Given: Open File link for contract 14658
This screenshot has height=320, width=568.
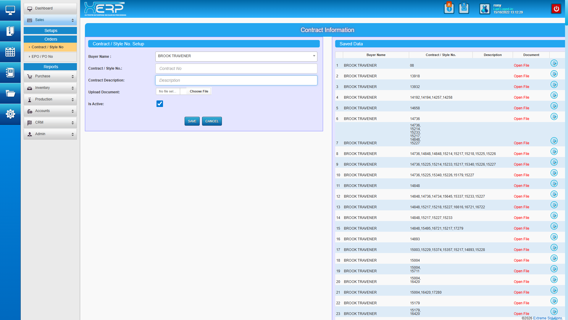Looking at the screenshot, I should 521,108.
